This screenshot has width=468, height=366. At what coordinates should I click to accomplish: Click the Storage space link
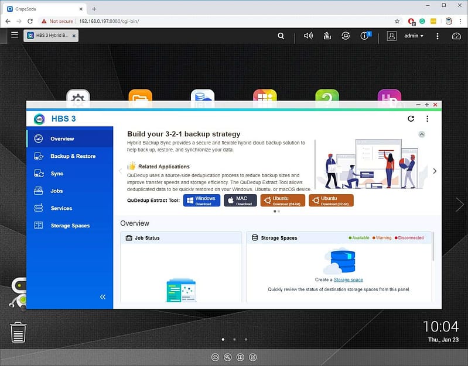click(x=348, y=279)
